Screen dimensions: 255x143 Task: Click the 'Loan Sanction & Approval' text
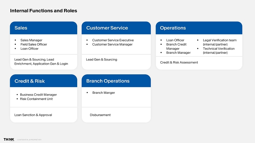(33, 115)
